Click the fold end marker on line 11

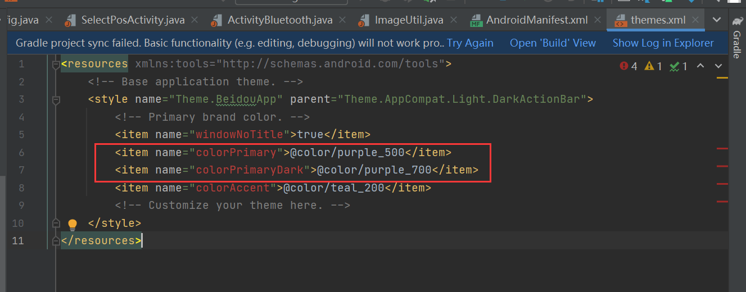pos(56,241)
